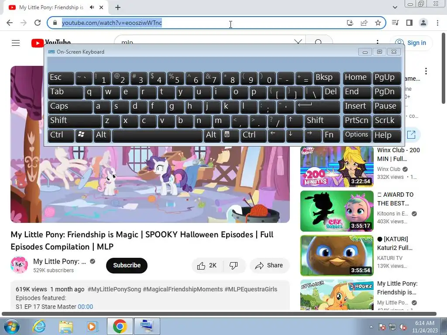Open the YouTube hamburger guide menu
The height and width of the screenshot is (335, 447).
pyautogui.click(x=16, y=43)
